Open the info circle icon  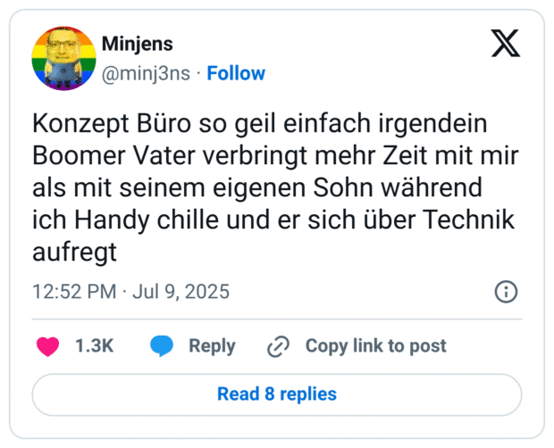(506, 292)
